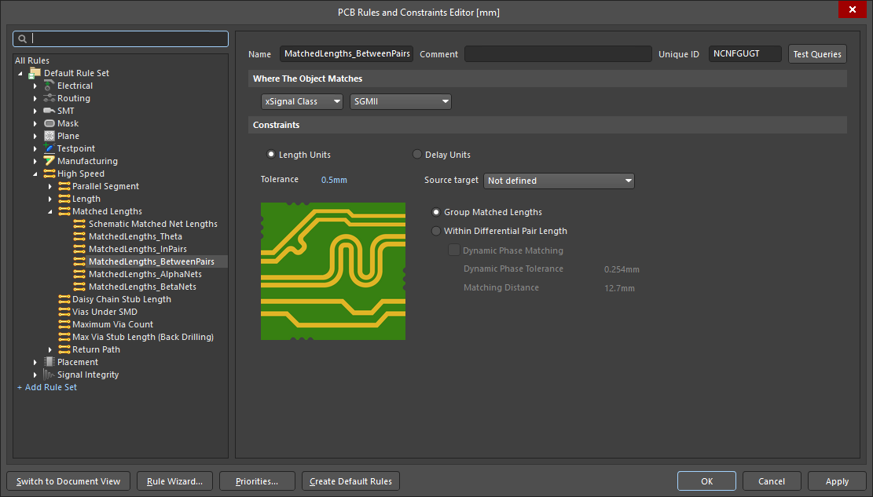Viewport: 873px width, 497px height.
Task: Open the xSignal Class dropdown
Action: pos(302,101)
